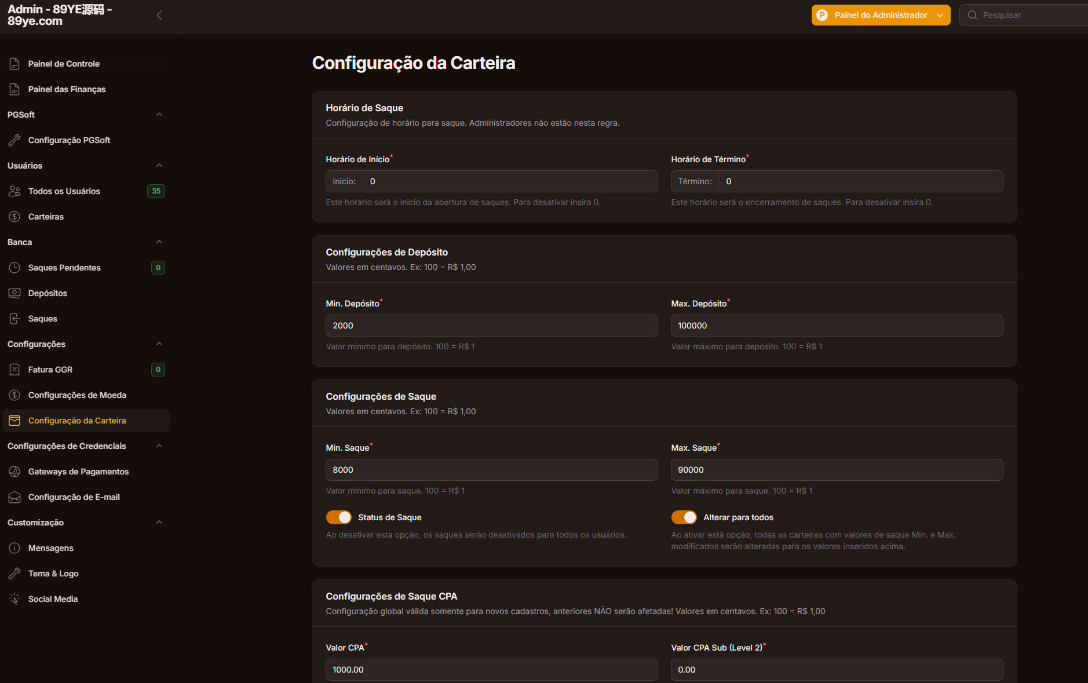Image resolution: width=1088 pixels, height=683 pixels.
Task: Click the Min. Depósito input field
Action: pyautogui.click(x=491, y=326)
